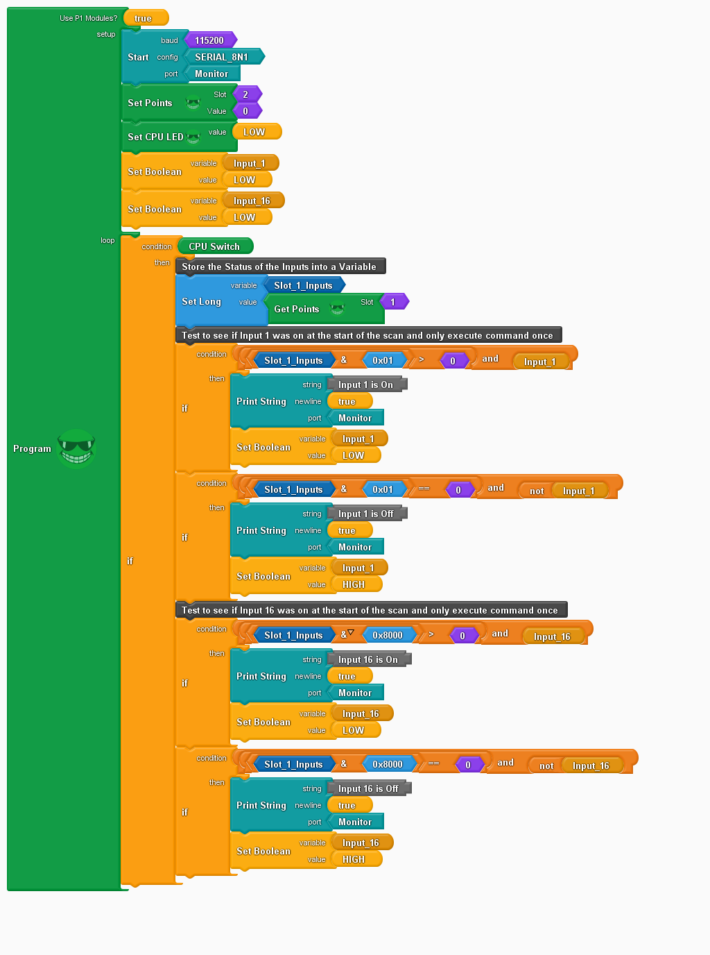Select Monitor port under 'Input 1 is On'
The height and width of the screenshot is (955, 710).
(x=356, y=418)
